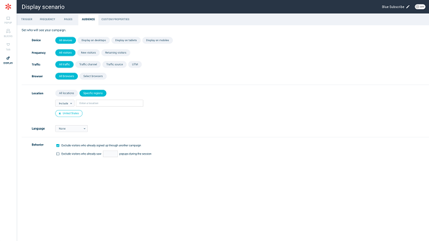This screenshot has height=241, width=429.
Task: Select All traffic option
Action: [64, 64]
